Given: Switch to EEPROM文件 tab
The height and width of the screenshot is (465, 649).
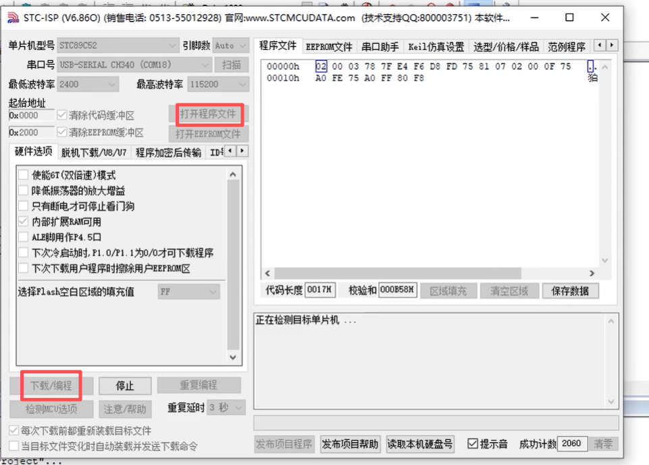Looking at the screenshot, I should 329,47.
